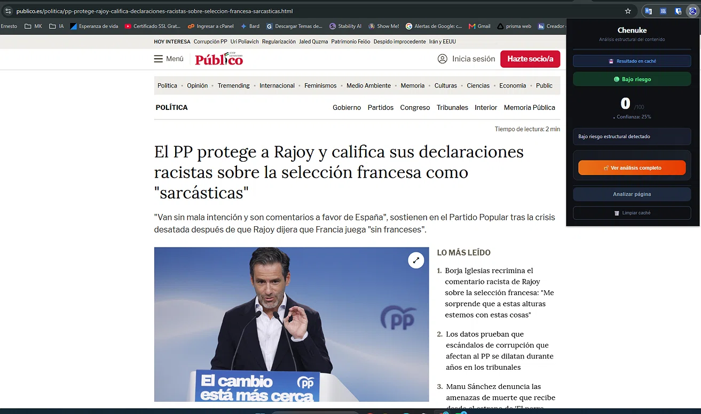
Task: Select Tremending in the section nav
Action: [233, 85]
